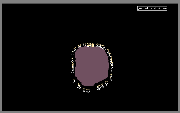Click the stick man group under blob's bottom-left corner
This screenshot has width=180, height=113.
pyautogui.click(x=79, y=86)
